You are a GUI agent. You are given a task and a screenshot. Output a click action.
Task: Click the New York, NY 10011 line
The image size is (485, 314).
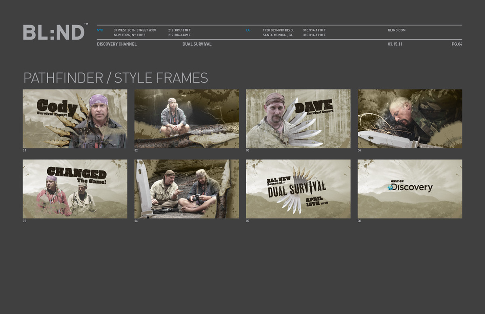tap(129, 35)
